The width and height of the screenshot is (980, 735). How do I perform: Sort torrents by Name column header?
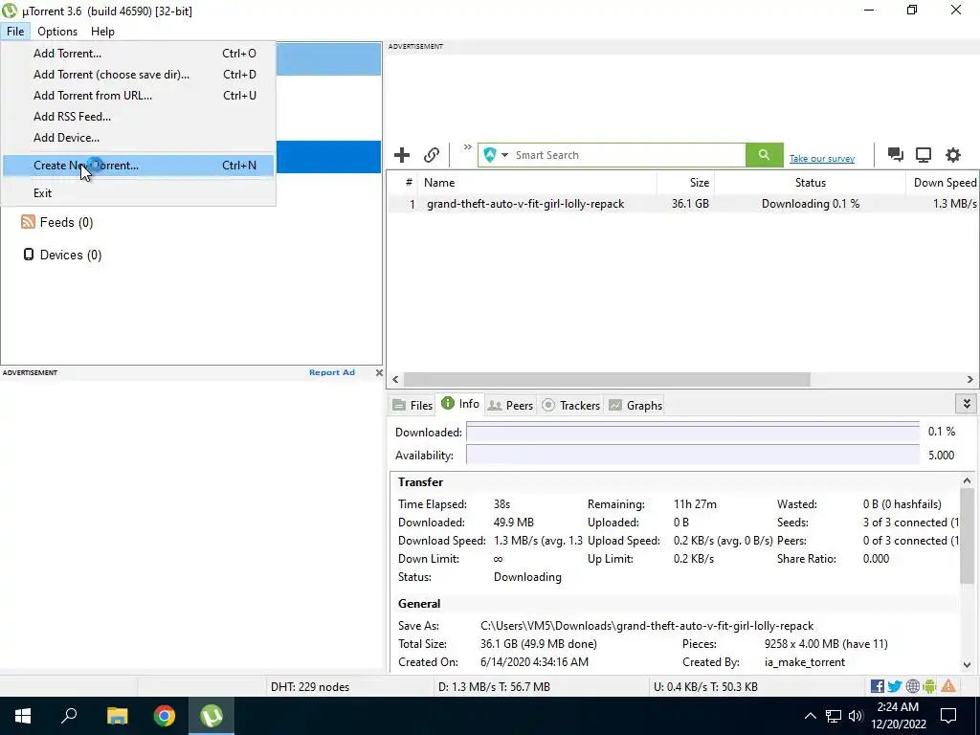pyautogui.click(x=538, y=183)
